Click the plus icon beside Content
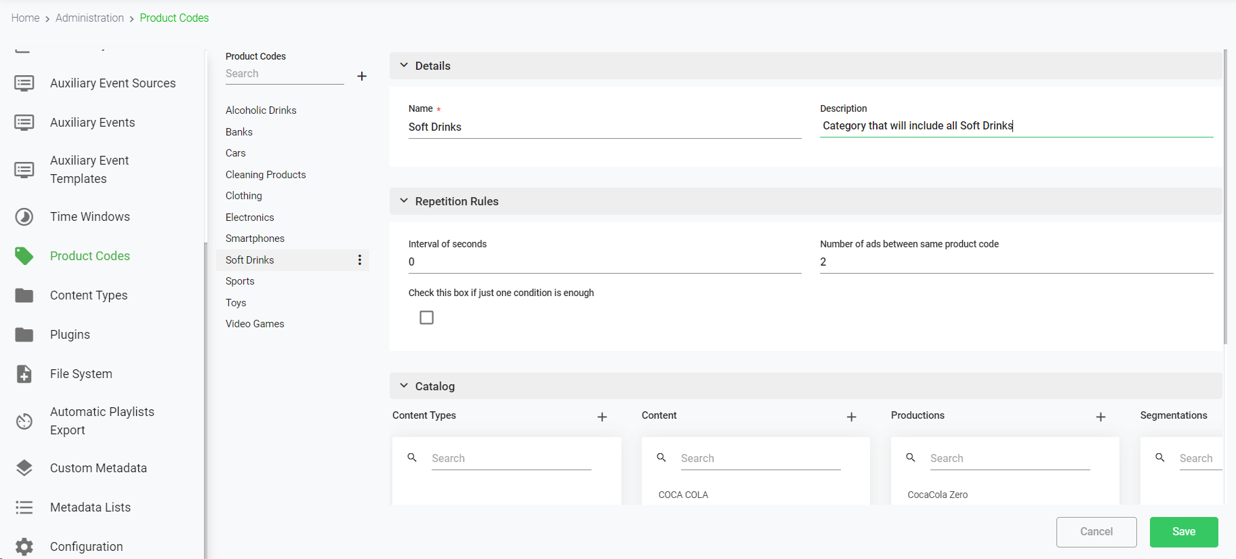The image size is (1236, 559). [x=851, y=417]
